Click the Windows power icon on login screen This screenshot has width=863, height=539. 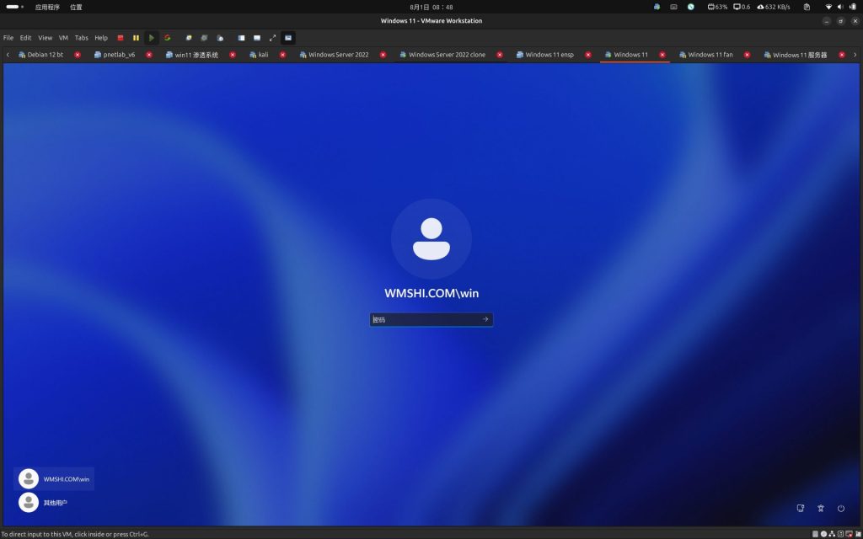(841, 508)
